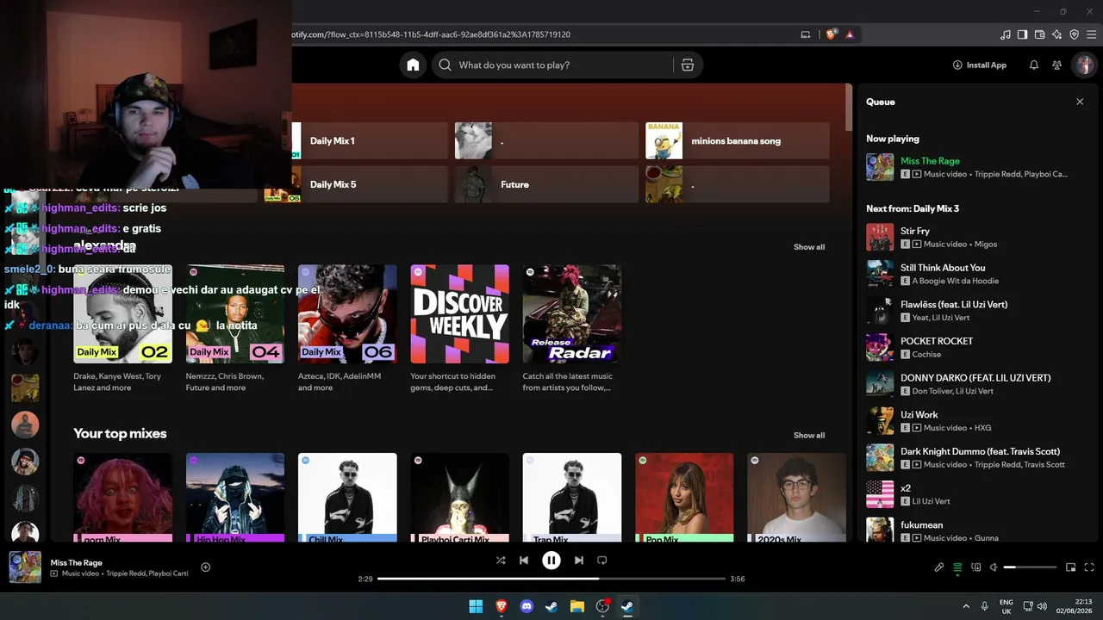Open Brave Rewards triangle icon

(x=850, y=34)
